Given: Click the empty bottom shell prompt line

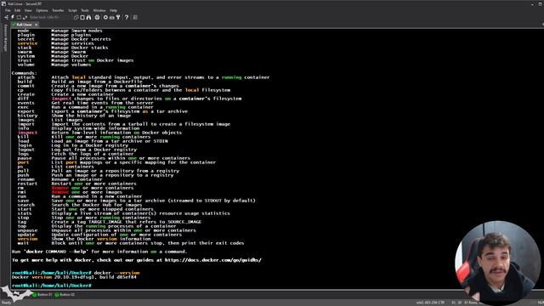Looking at the screenshot, I should [x=51, y=286].
